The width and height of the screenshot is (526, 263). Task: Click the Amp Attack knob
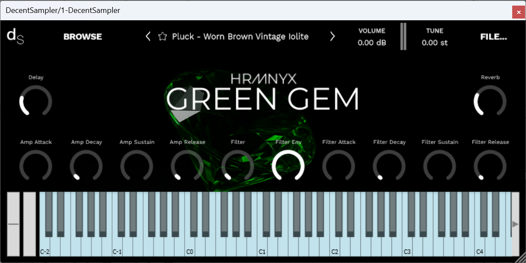tap(36, 166)
